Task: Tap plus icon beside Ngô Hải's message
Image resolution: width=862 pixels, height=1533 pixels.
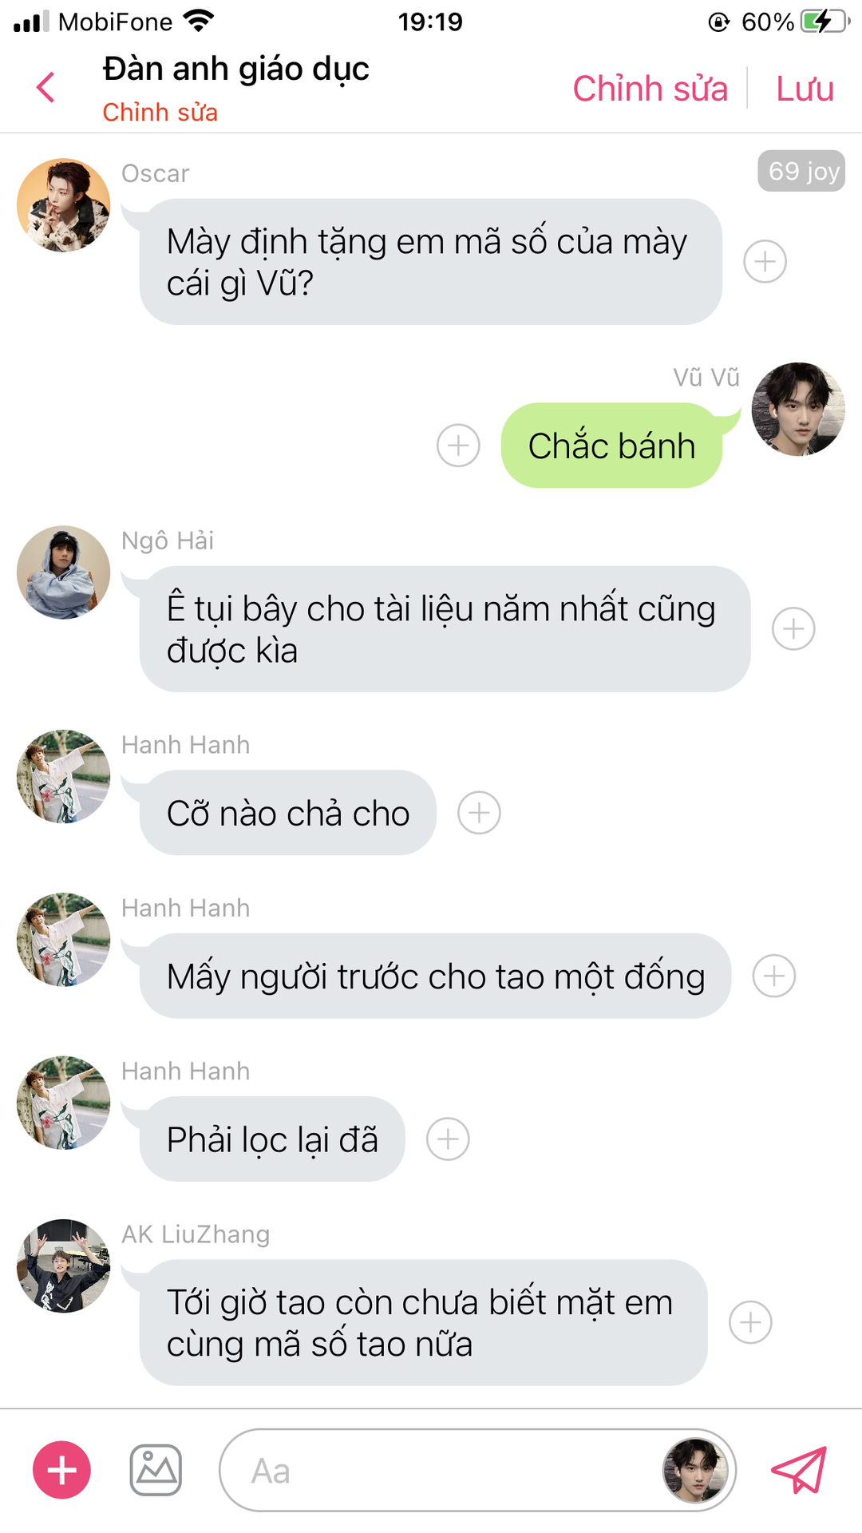Action: coord(794,628)
